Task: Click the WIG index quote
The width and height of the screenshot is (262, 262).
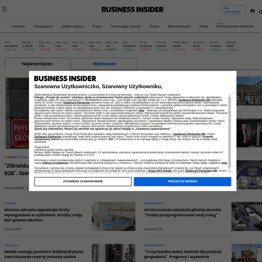Action: pos(11,46)
